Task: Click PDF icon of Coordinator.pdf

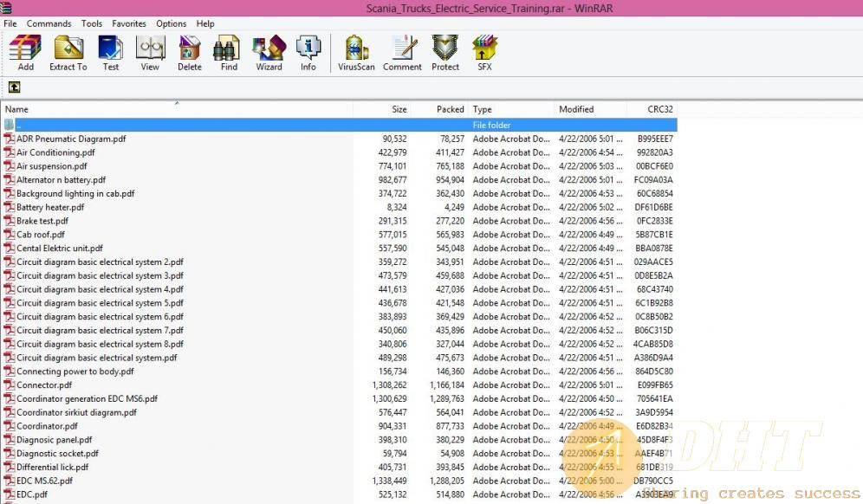Action: click(10, 426)
